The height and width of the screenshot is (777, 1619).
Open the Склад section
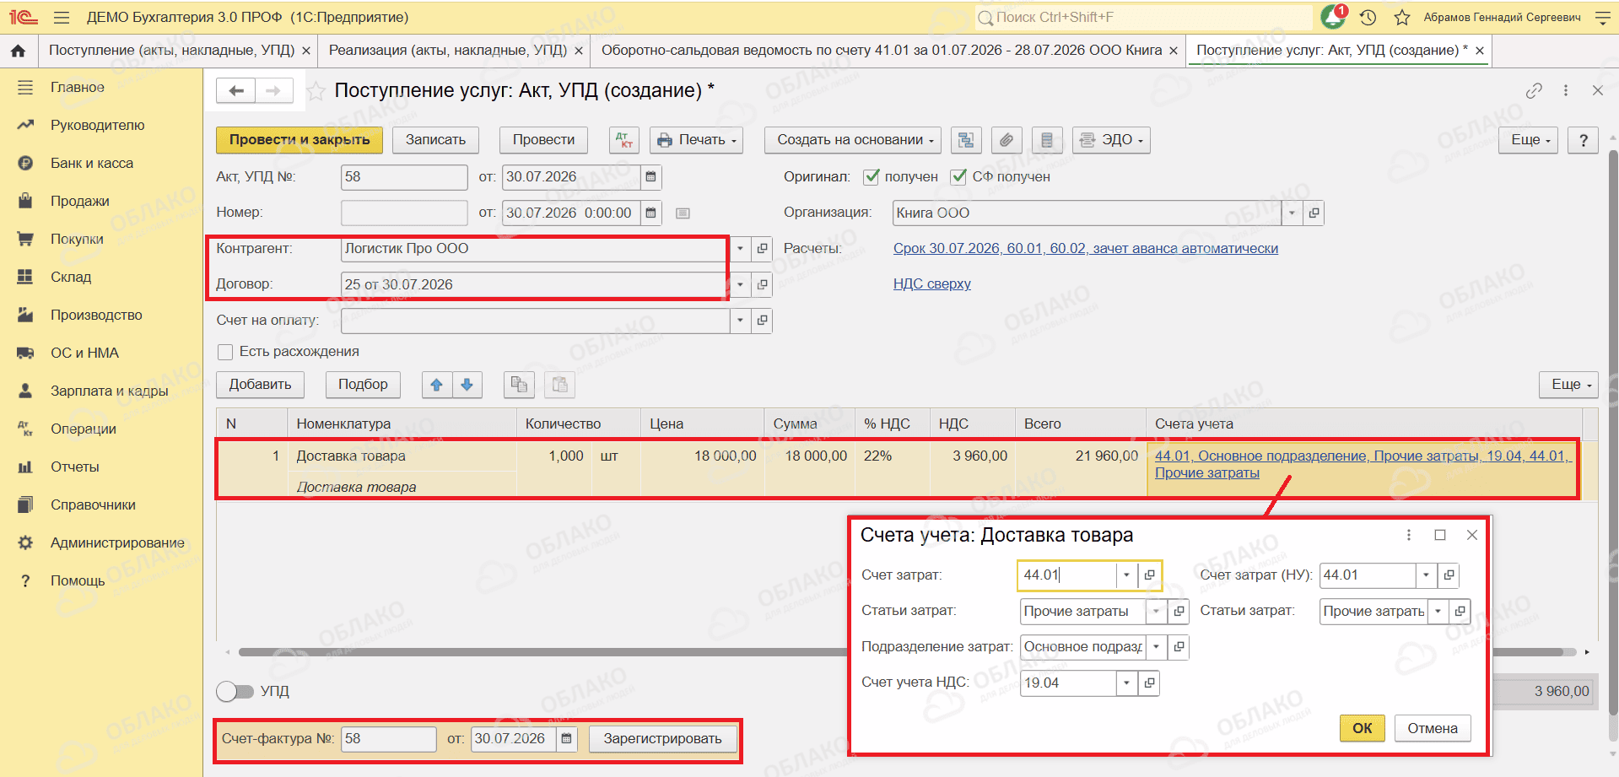coord(71,278)
